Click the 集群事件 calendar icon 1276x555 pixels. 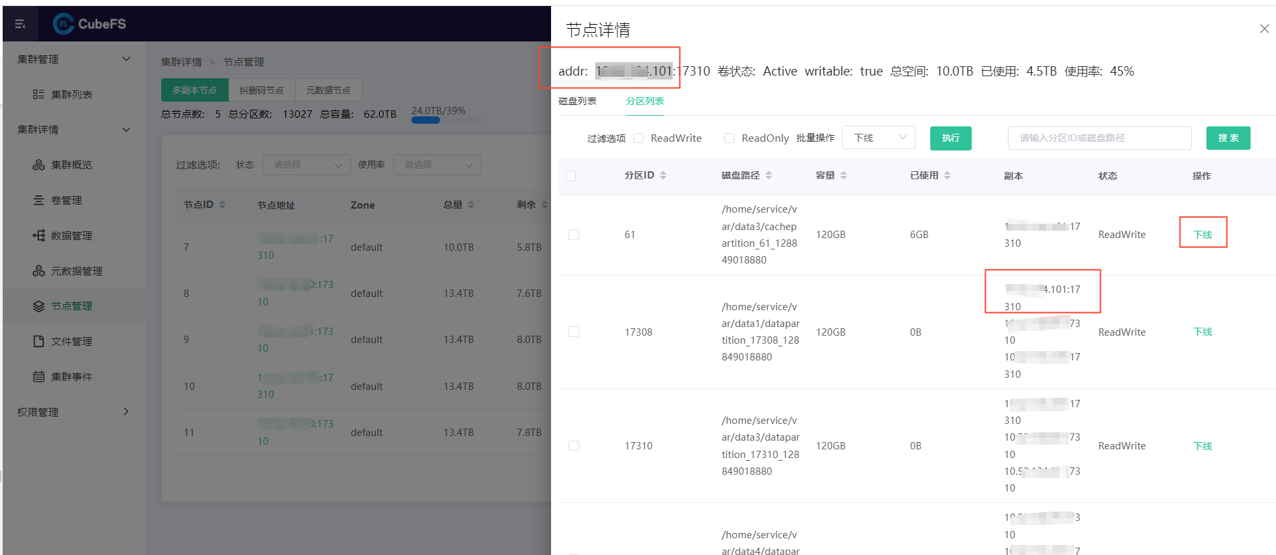(x=39, y=376)
